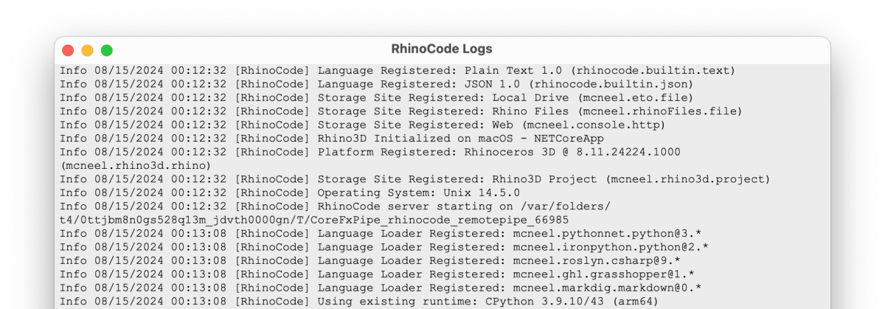Minimize the RhinoCode Logs window

point(87,50)
